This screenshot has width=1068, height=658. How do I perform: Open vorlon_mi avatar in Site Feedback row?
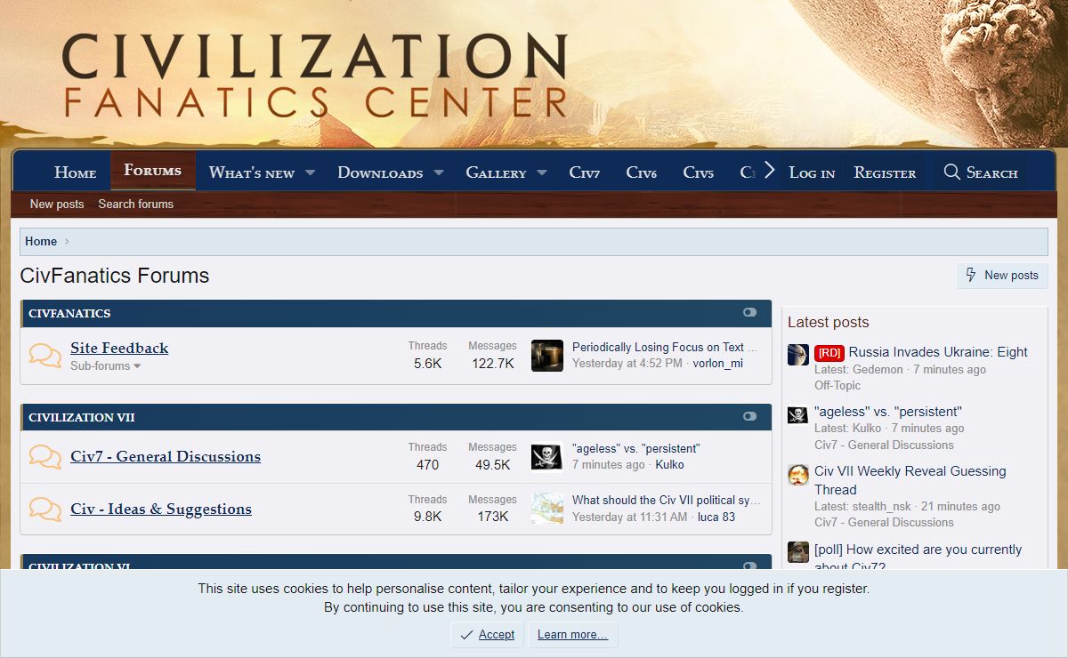[x=547, y=356]
